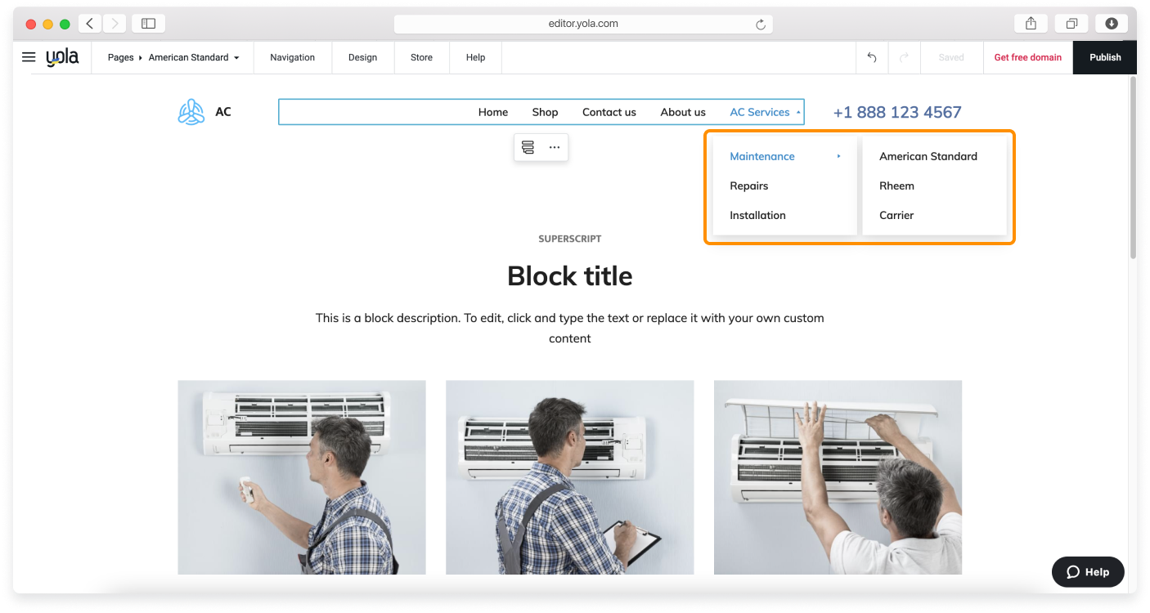Click the Saved status button
This screenshot has height=613, width=1150.
click(951, 57)
